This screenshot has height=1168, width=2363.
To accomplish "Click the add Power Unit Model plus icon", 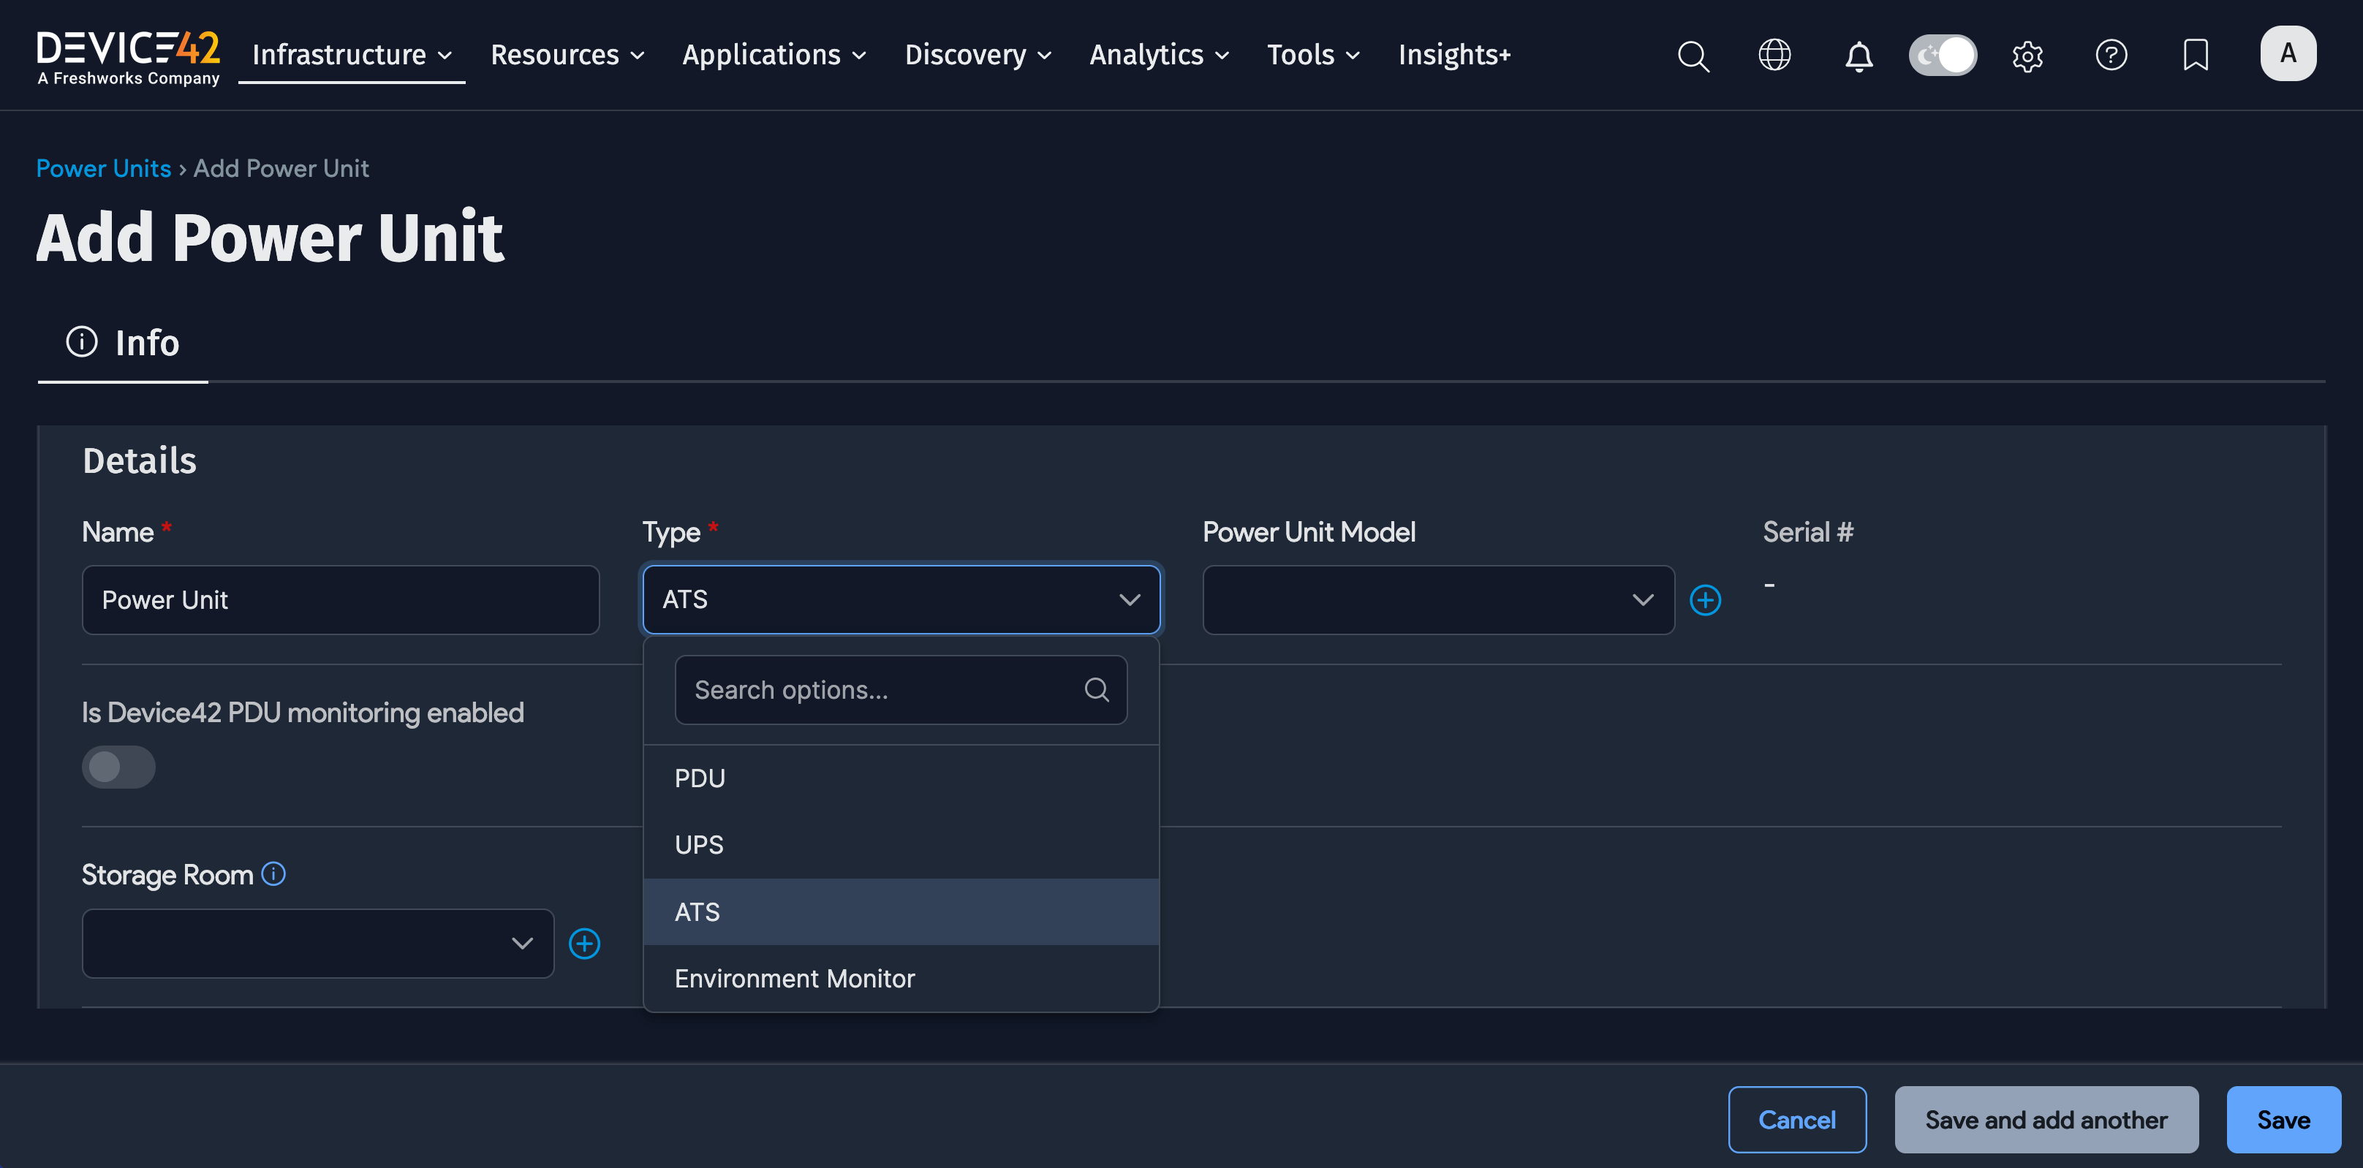I will coord(1705,599).
